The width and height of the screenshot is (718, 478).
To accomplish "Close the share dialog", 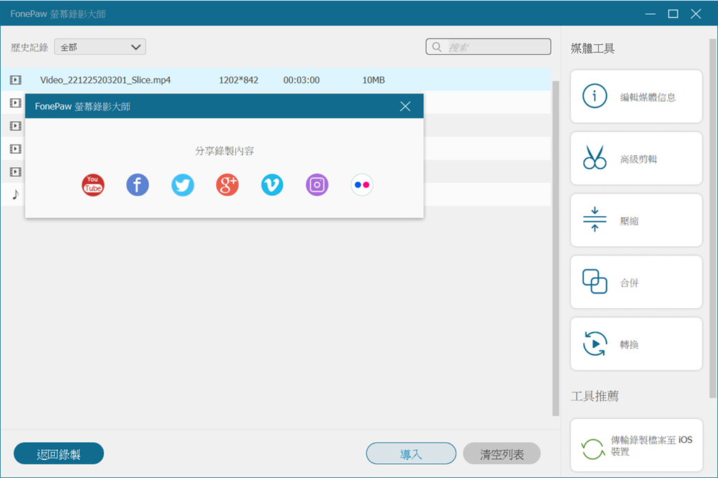I will pos(405,106).
